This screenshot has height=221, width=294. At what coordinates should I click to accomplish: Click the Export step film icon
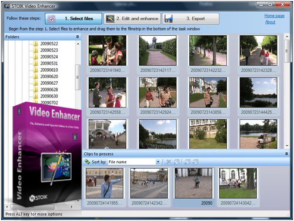point(169,19)
